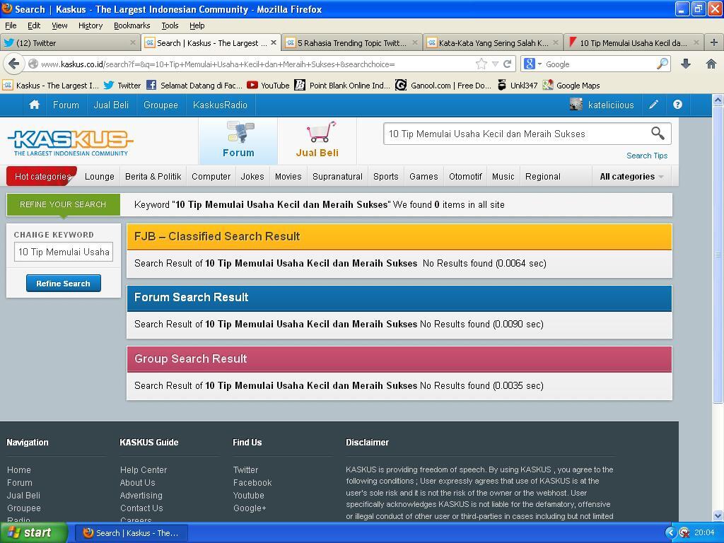Close the (12) Twitter tab
Viewport: 724px width, 543px height.
(x=132, y=42)
